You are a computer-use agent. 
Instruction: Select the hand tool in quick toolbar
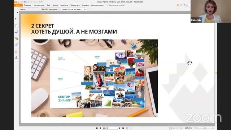tap(40, 2)
